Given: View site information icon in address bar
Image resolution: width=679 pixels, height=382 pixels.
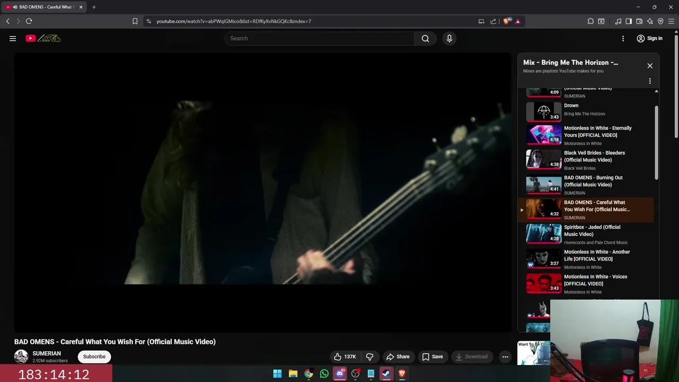Looking at the screenshot, I should click(x=149, y=21).
